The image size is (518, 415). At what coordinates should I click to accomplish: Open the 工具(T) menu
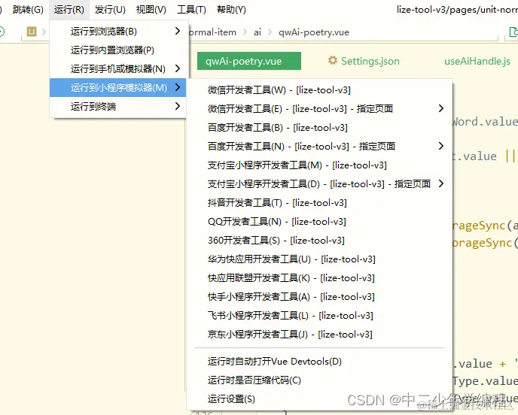coord(191,10)
